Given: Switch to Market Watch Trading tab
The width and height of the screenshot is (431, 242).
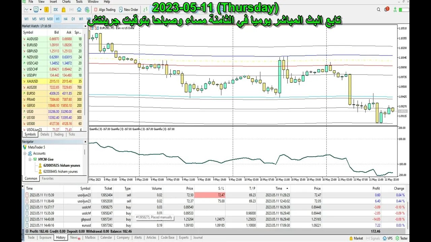Looking at the screenshot, I should point(59,134).
